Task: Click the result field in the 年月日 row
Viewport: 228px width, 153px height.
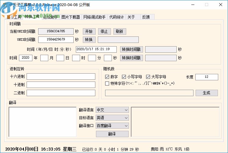Action: click(x=161, y=58)
